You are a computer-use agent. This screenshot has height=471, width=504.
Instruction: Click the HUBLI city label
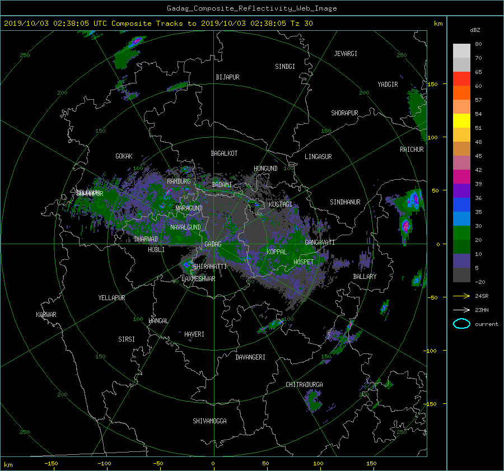click(x=156, y=250)
